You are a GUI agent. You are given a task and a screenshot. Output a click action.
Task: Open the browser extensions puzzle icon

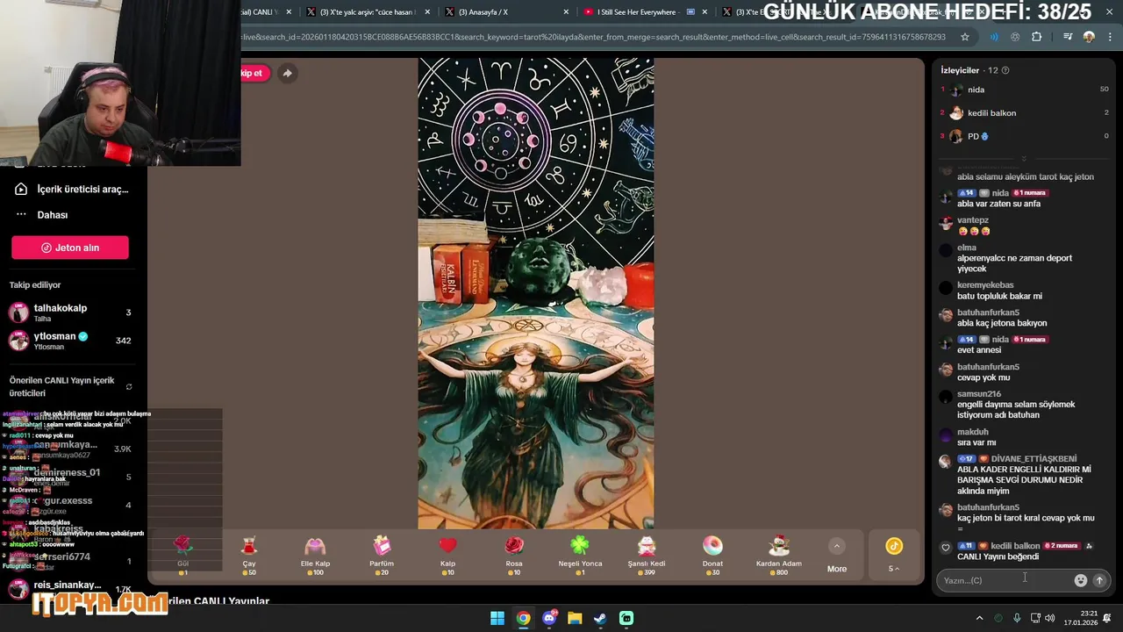(x=1037, y=37)
